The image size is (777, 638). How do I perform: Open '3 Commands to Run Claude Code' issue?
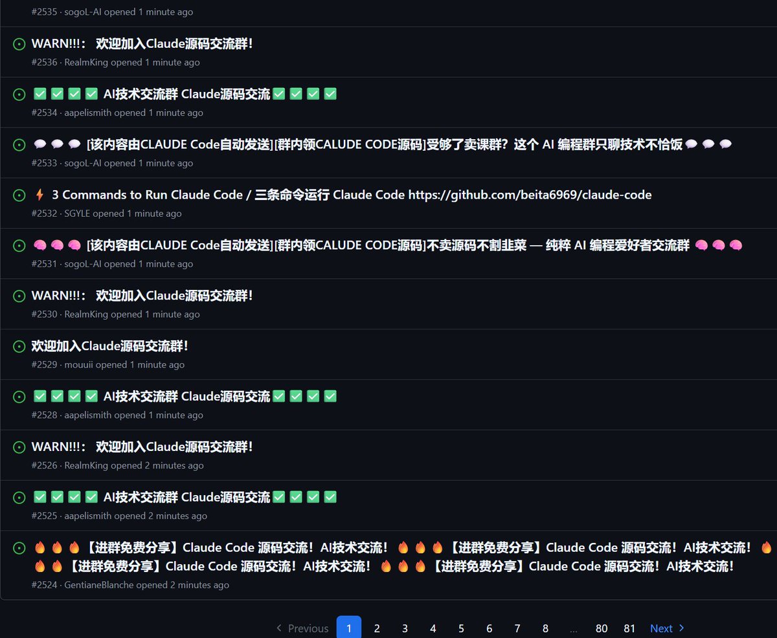(x=342, y=195)
